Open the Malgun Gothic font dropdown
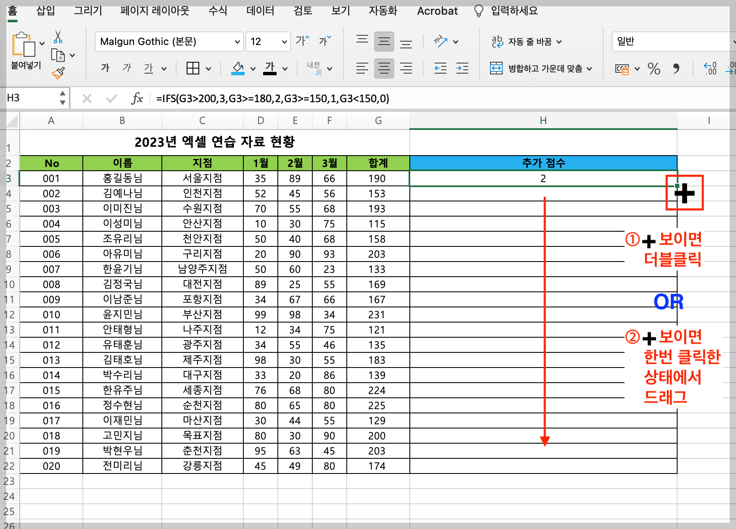 [238, 42]
